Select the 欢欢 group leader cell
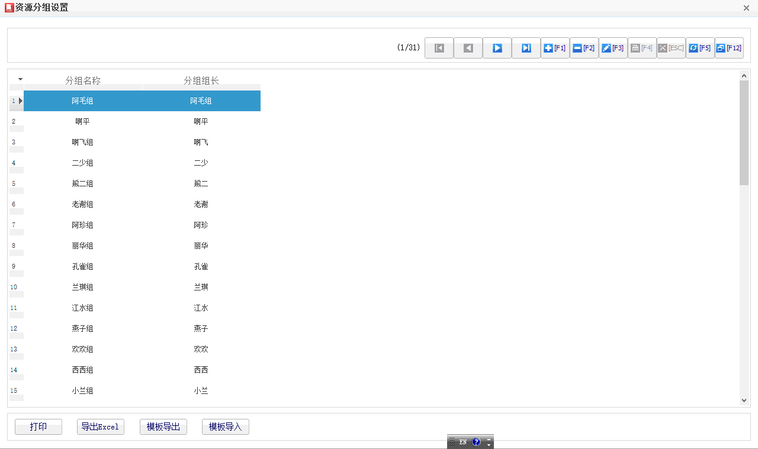The width and height of the screenshot is (758, 449). point(201,349)
